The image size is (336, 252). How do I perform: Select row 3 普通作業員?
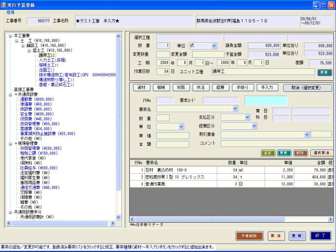(232, 184)
